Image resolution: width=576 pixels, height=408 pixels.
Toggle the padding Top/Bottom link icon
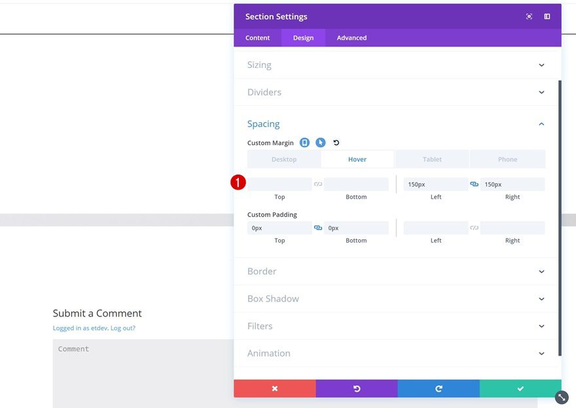(318, 228)
